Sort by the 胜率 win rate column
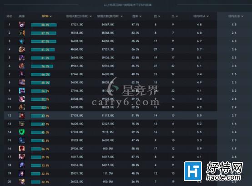Screen dimensions: 252x186 point(137,16)
